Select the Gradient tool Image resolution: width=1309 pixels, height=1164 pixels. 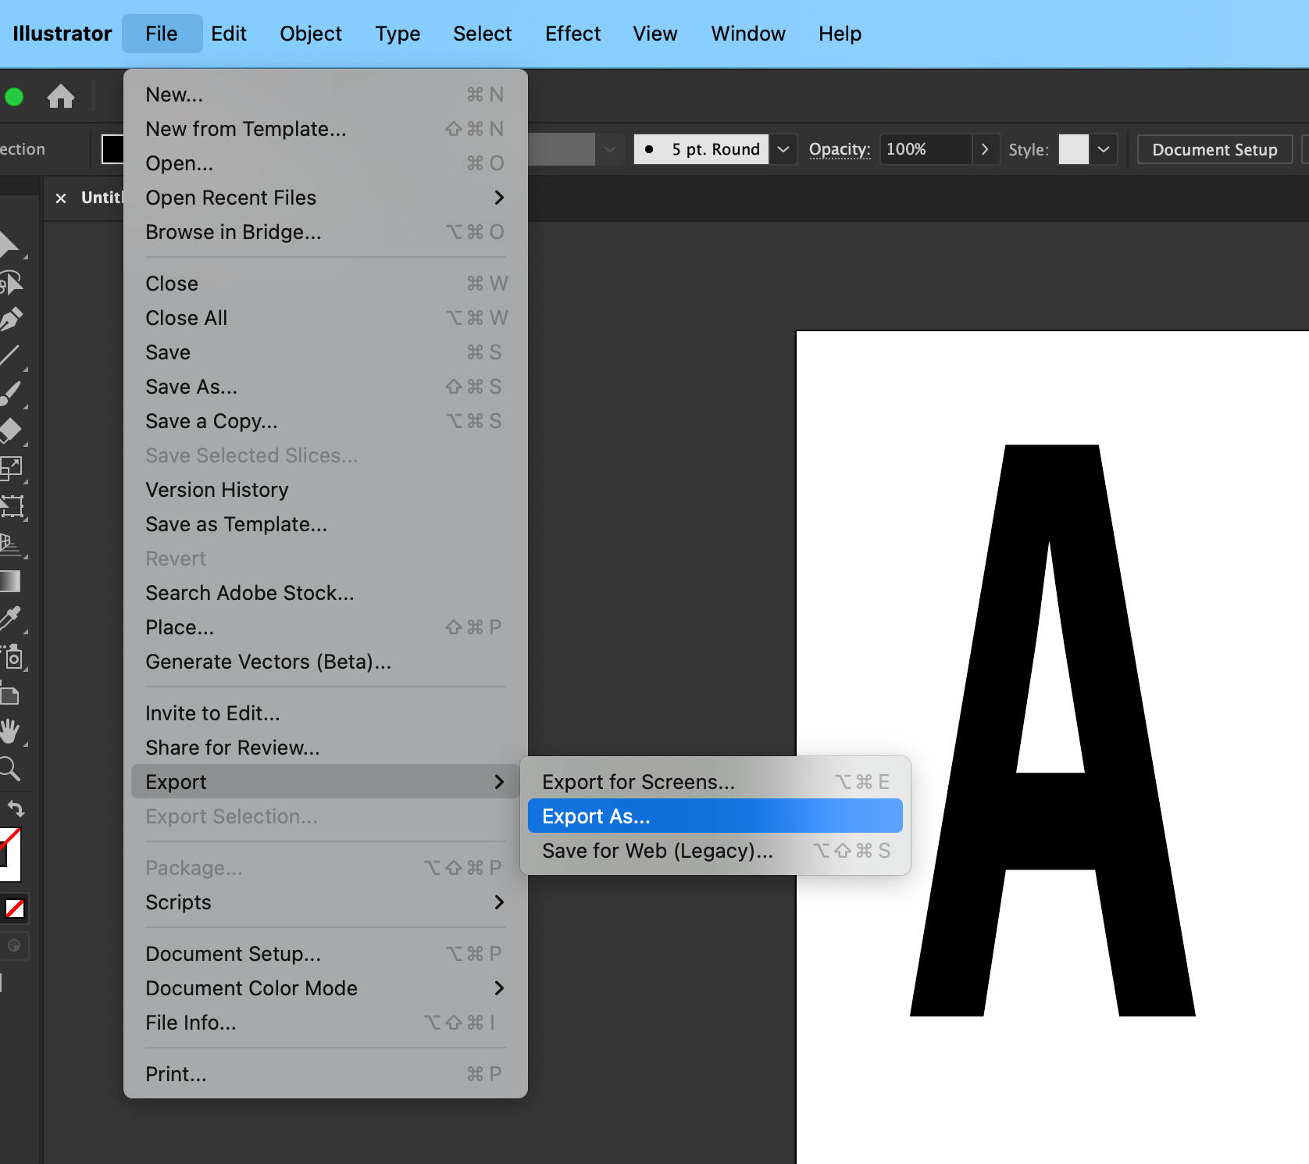[x=11, y=581]
